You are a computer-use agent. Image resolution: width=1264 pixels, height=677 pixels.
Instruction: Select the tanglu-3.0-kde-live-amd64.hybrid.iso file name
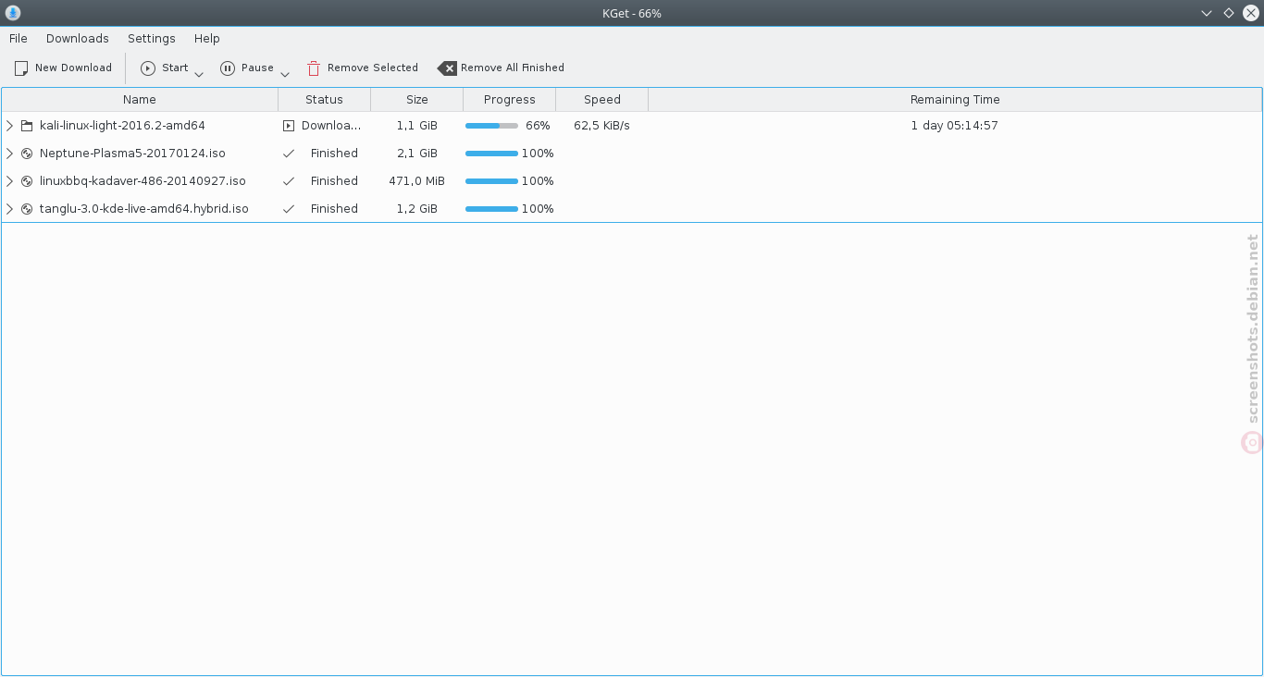[144, 209]
